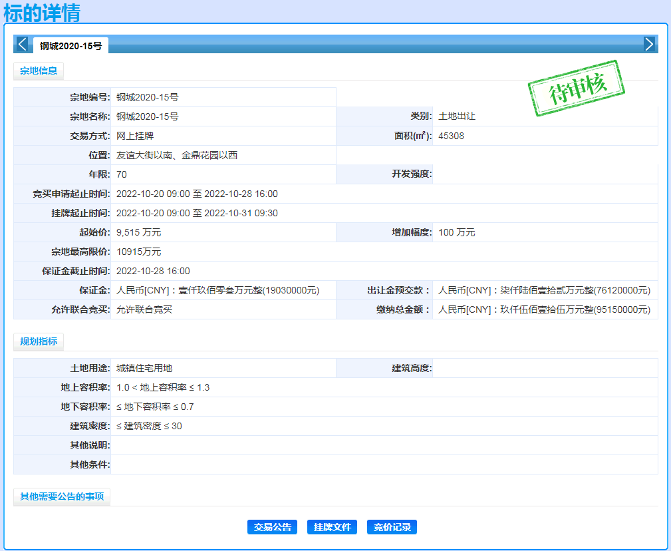
Task: Click the 挂牌文件 button
Action: (332, 527)
